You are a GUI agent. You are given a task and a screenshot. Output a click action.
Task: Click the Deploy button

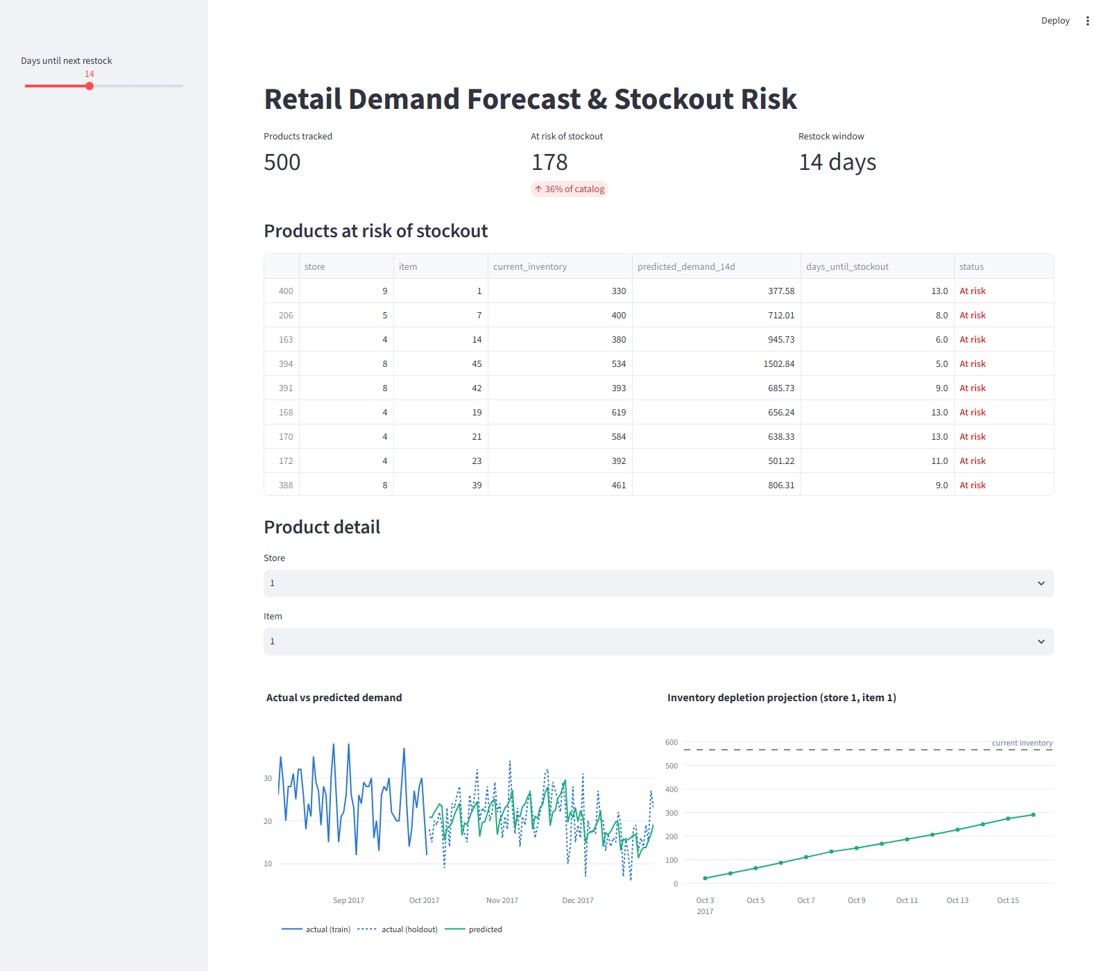[x=1055, y=21]
